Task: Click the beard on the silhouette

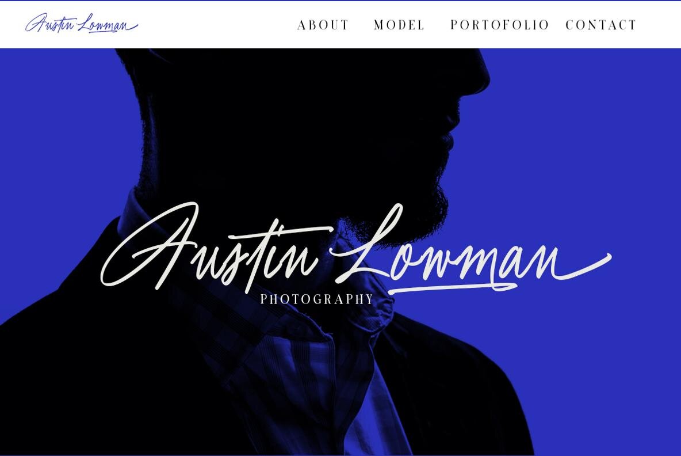Action: coord(404,204)
